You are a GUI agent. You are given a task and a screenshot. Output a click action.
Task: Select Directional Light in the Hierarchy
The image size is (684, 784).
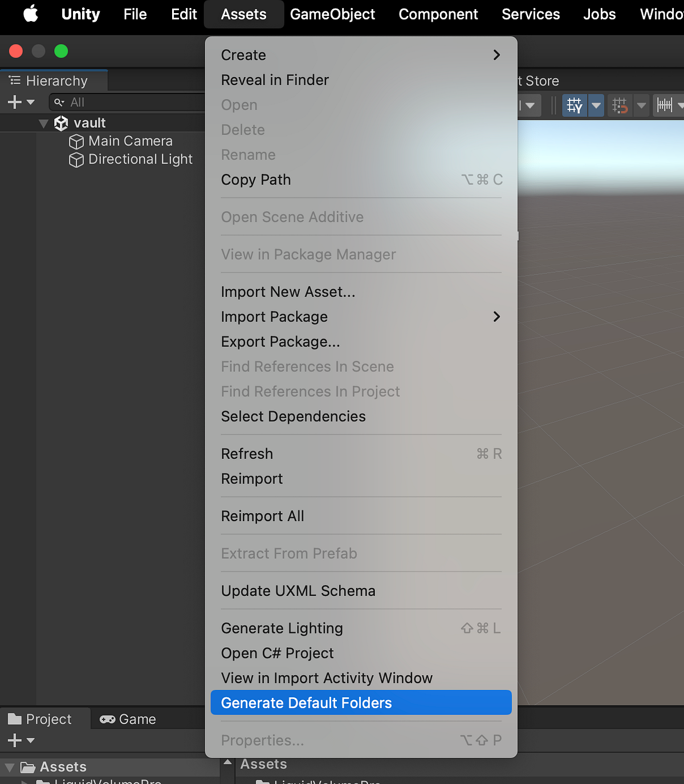click(140, 160)
